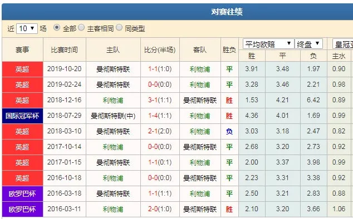
Task: Click score 3-1(1:1) in 2018-12-16 row
Action: pyautogui.click(x=160, y=100)
